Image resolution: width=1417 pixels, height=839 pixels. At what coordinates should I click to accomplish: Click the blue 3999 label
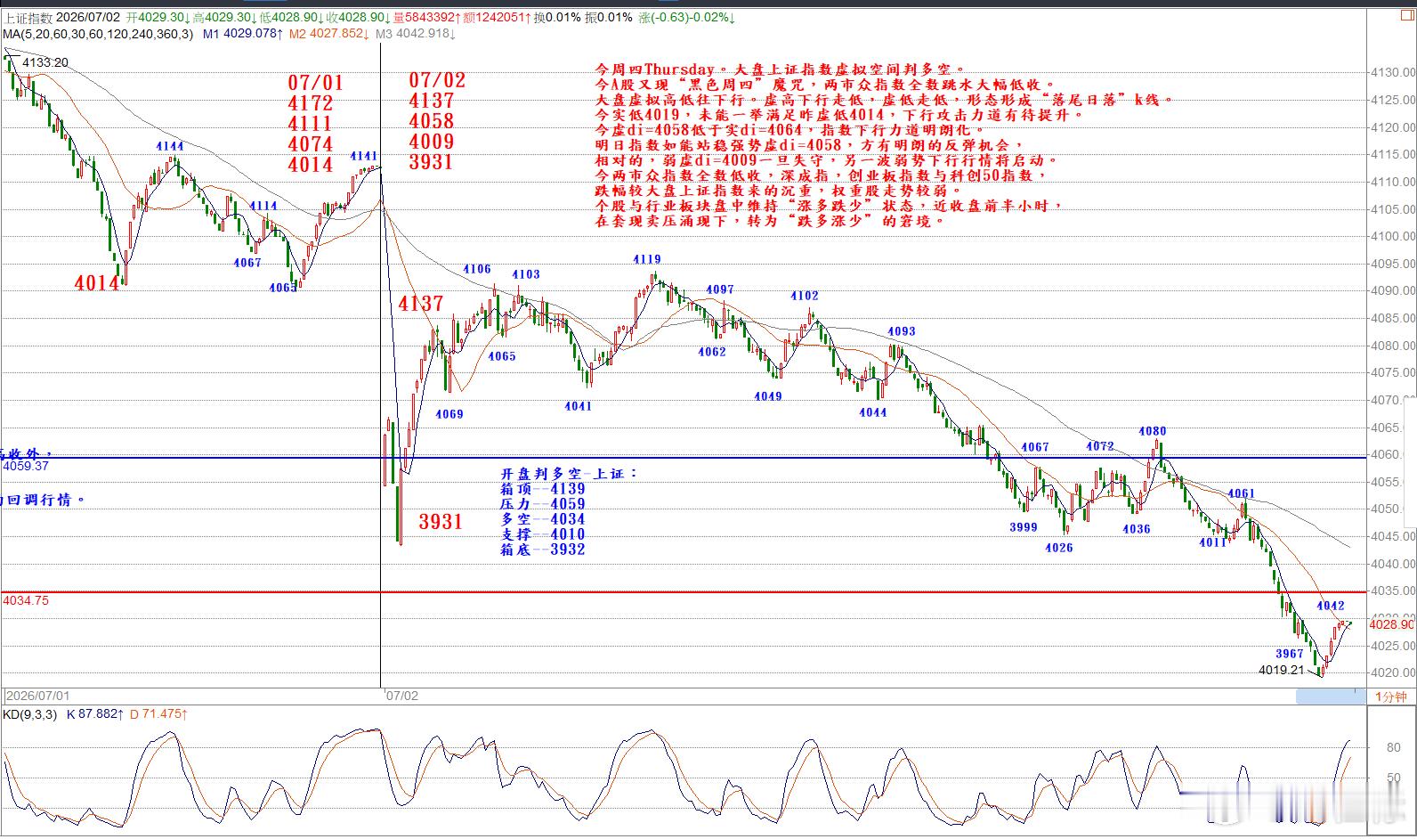(x=1024, y=527)
